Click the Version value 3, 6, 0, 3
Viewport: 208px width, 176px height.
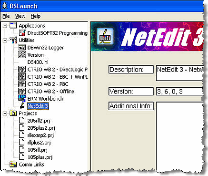170,92
